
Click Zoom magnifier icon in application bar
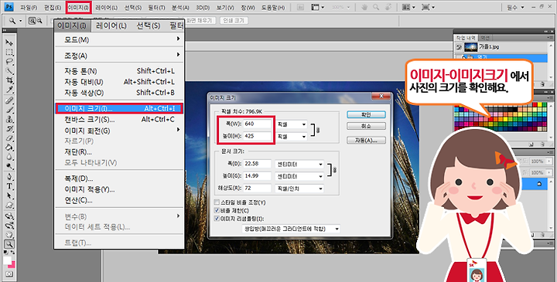point(376,7)
